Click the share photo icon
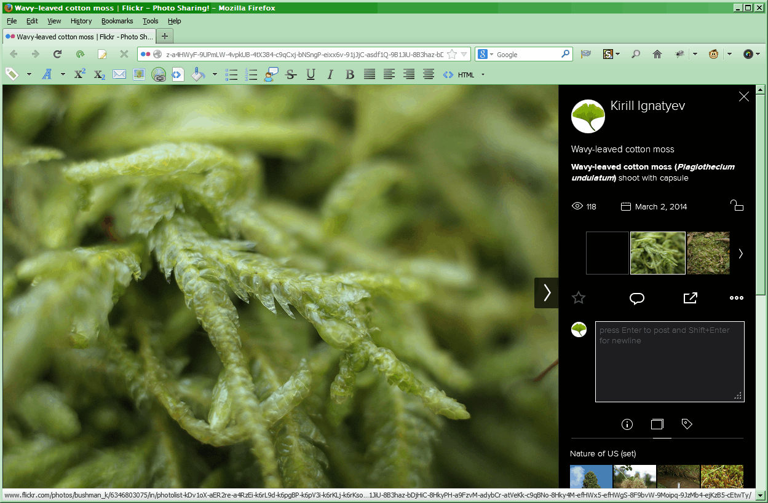The width and height of the screenshot is (768, 503). click(x=690, y=298)
